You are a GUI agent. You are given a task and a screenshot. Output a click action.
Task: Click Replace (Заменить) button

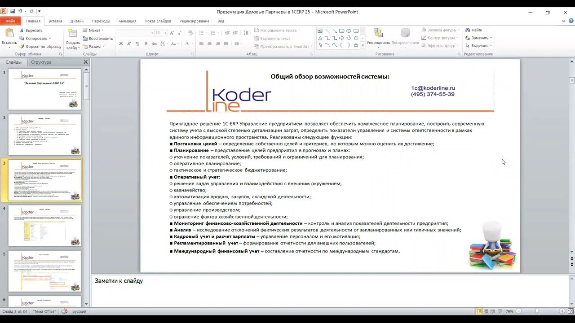(478, 38)
